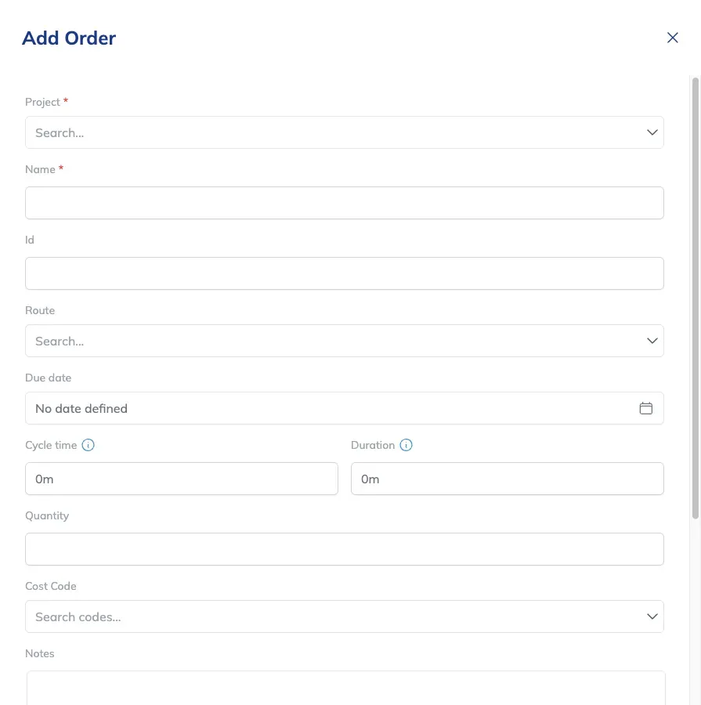
Task: Expand the Route dropdown chevron
Action: 652,341
